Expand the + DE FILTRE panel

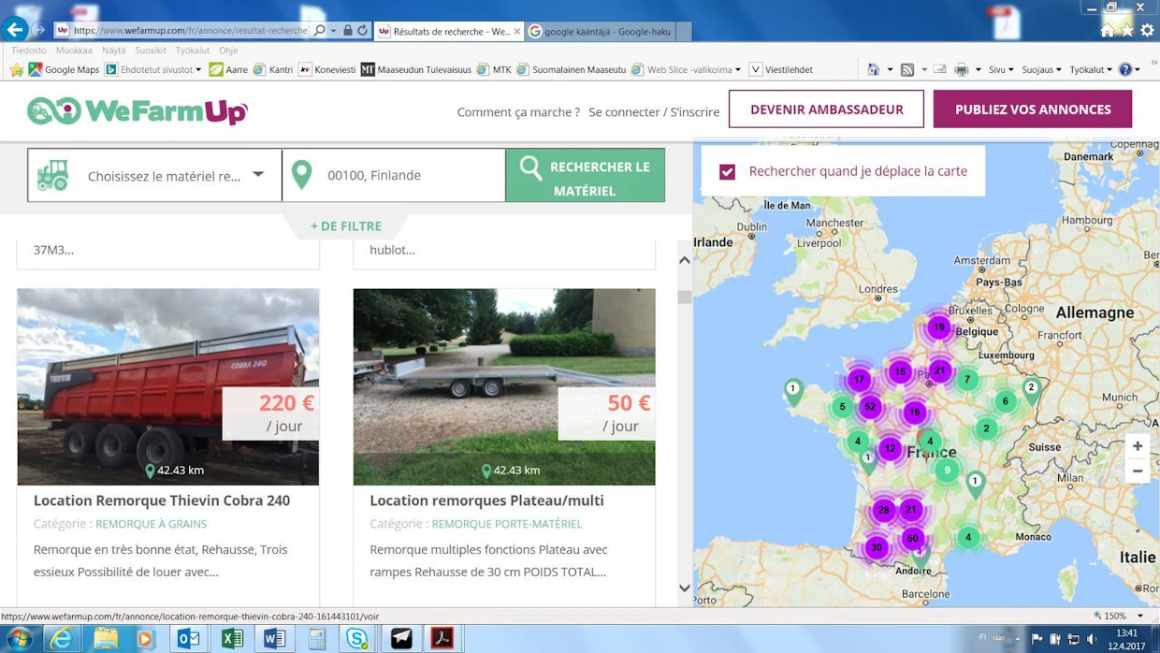(346, 225)
